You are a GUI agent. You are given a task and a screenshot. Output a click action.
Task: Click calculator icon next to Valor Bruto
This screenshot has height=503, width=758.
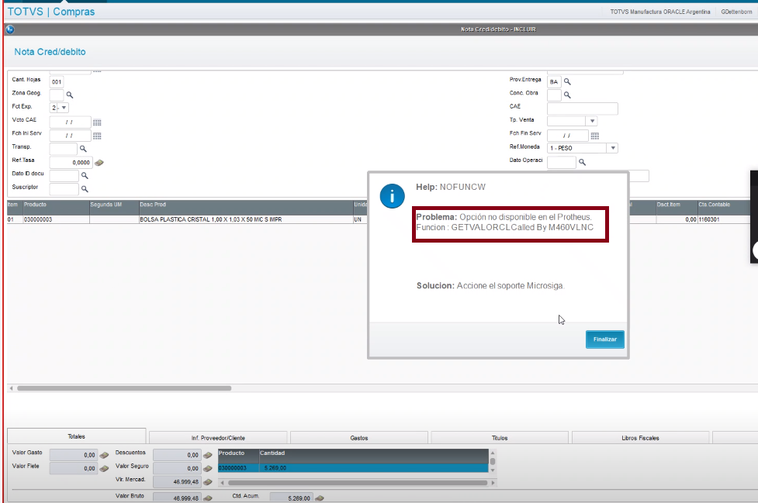tap(208, 498)
